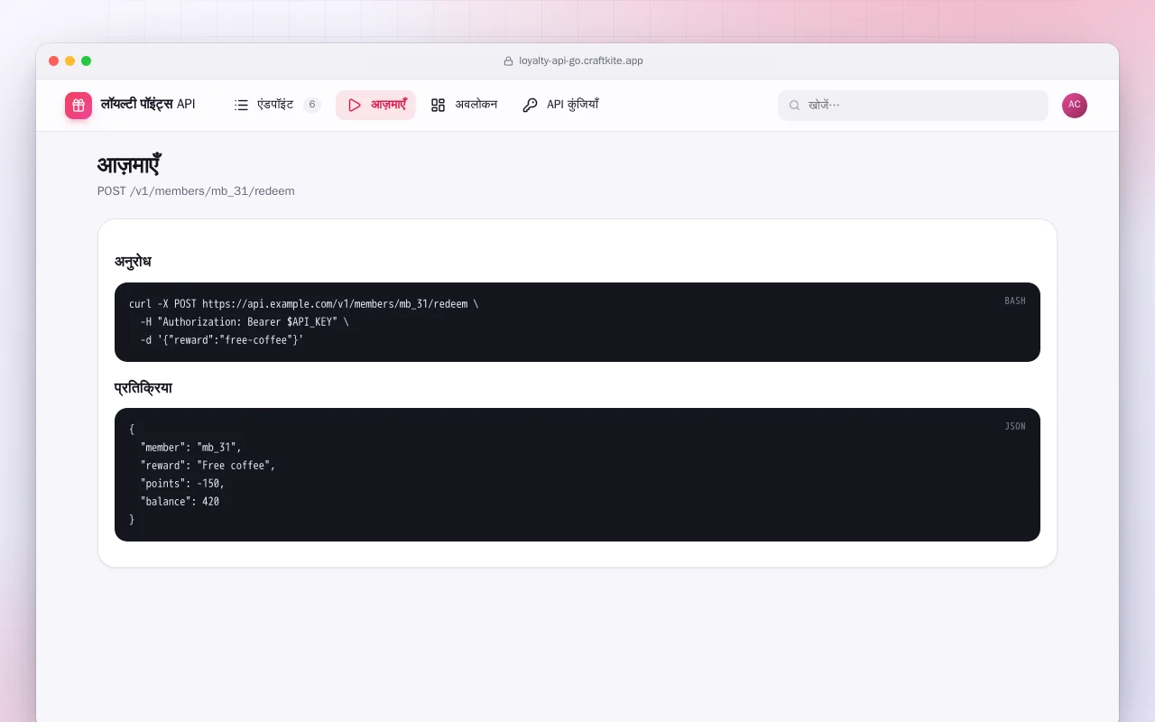Click the -d reward free-coffee line
Image resolution: width=1155 pixels, height=722 pixels.
pos(222,340)
